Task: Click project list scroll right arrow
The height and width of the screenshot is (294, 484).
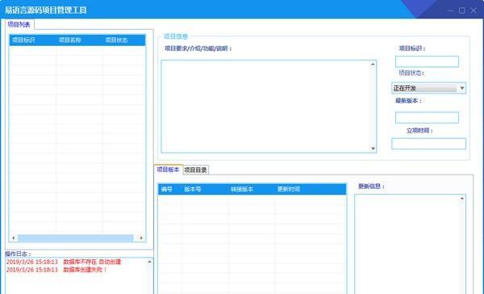Action: [141, 237]
